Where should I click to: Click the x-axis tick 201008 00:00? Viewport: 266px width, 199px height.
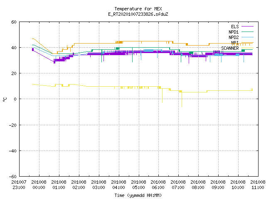pyautogui.click(x=39, y=185)
